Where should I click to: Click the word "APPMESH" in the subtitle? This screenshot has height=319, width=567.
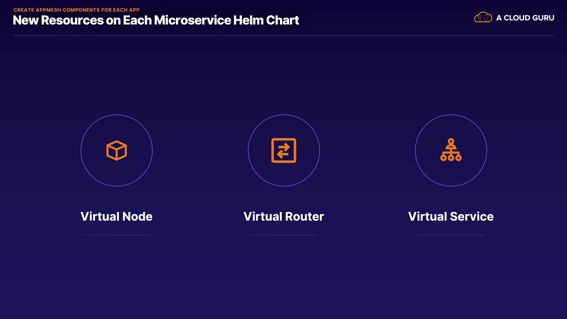(48, 10)
